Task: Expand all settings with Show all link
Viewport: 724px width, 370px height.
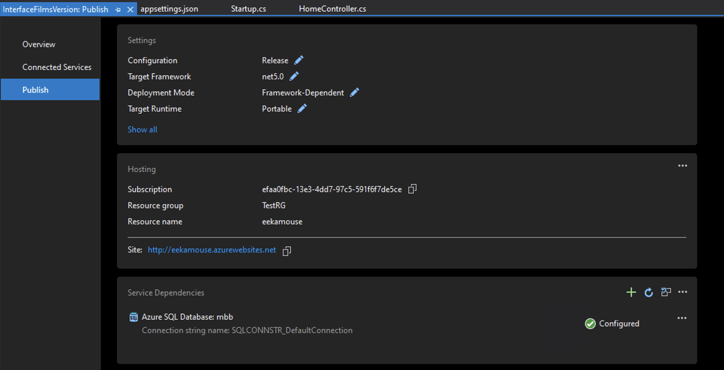Action: tap(142, 129)
